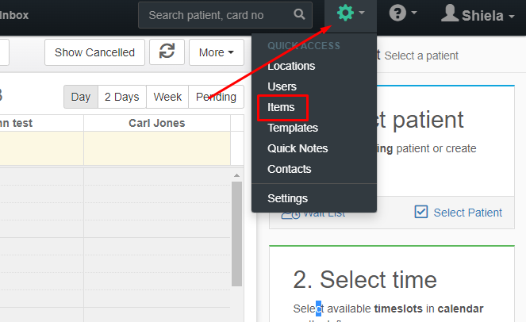Expand the help menu caret
The image size is (526, 322).
(414, 13)
